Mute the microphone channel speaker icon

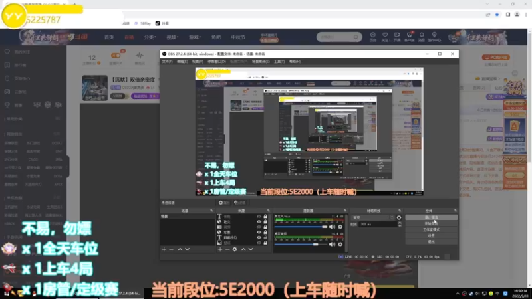[x=332, y=227]
